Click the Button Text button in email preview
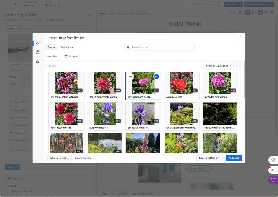 click(x=199, y=169)
